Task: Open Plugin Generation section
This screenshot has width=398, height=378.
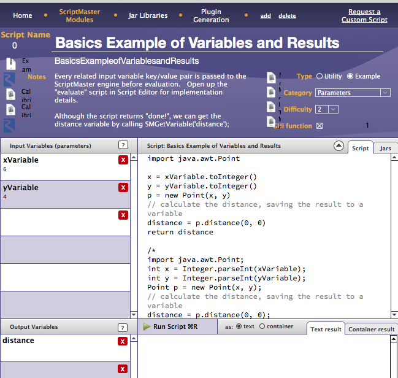Action: click(211, 15)
